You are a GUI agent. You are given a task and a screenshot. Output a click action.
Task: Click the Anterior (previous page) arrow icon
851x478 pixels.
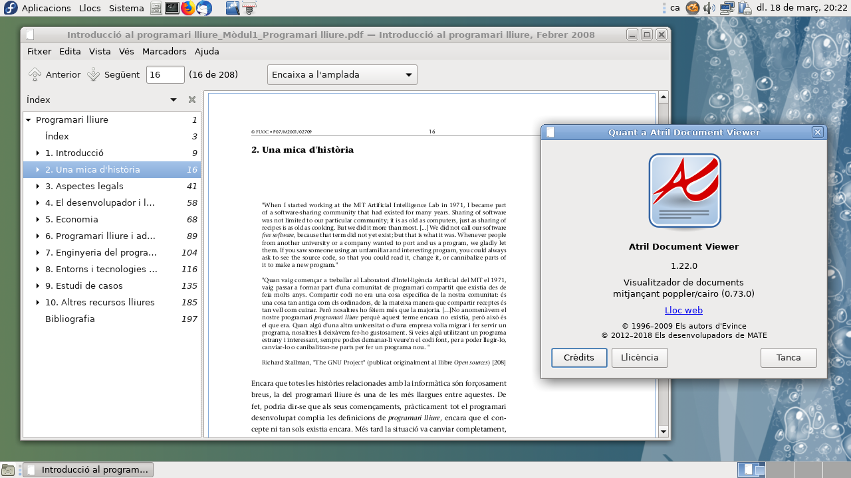pyautogui.click(x=35, y=74)
